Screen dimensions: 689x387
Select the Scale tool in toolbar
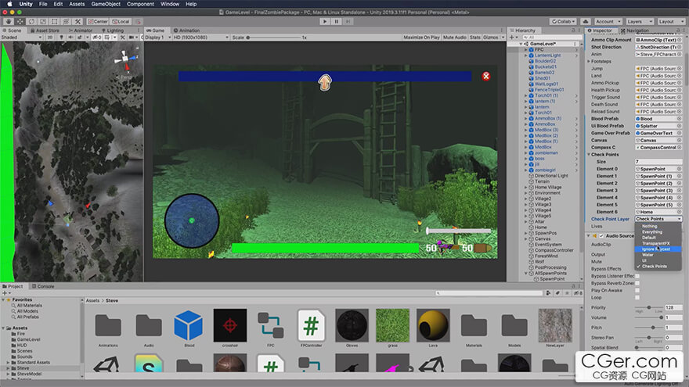click(x=43, y=21)
